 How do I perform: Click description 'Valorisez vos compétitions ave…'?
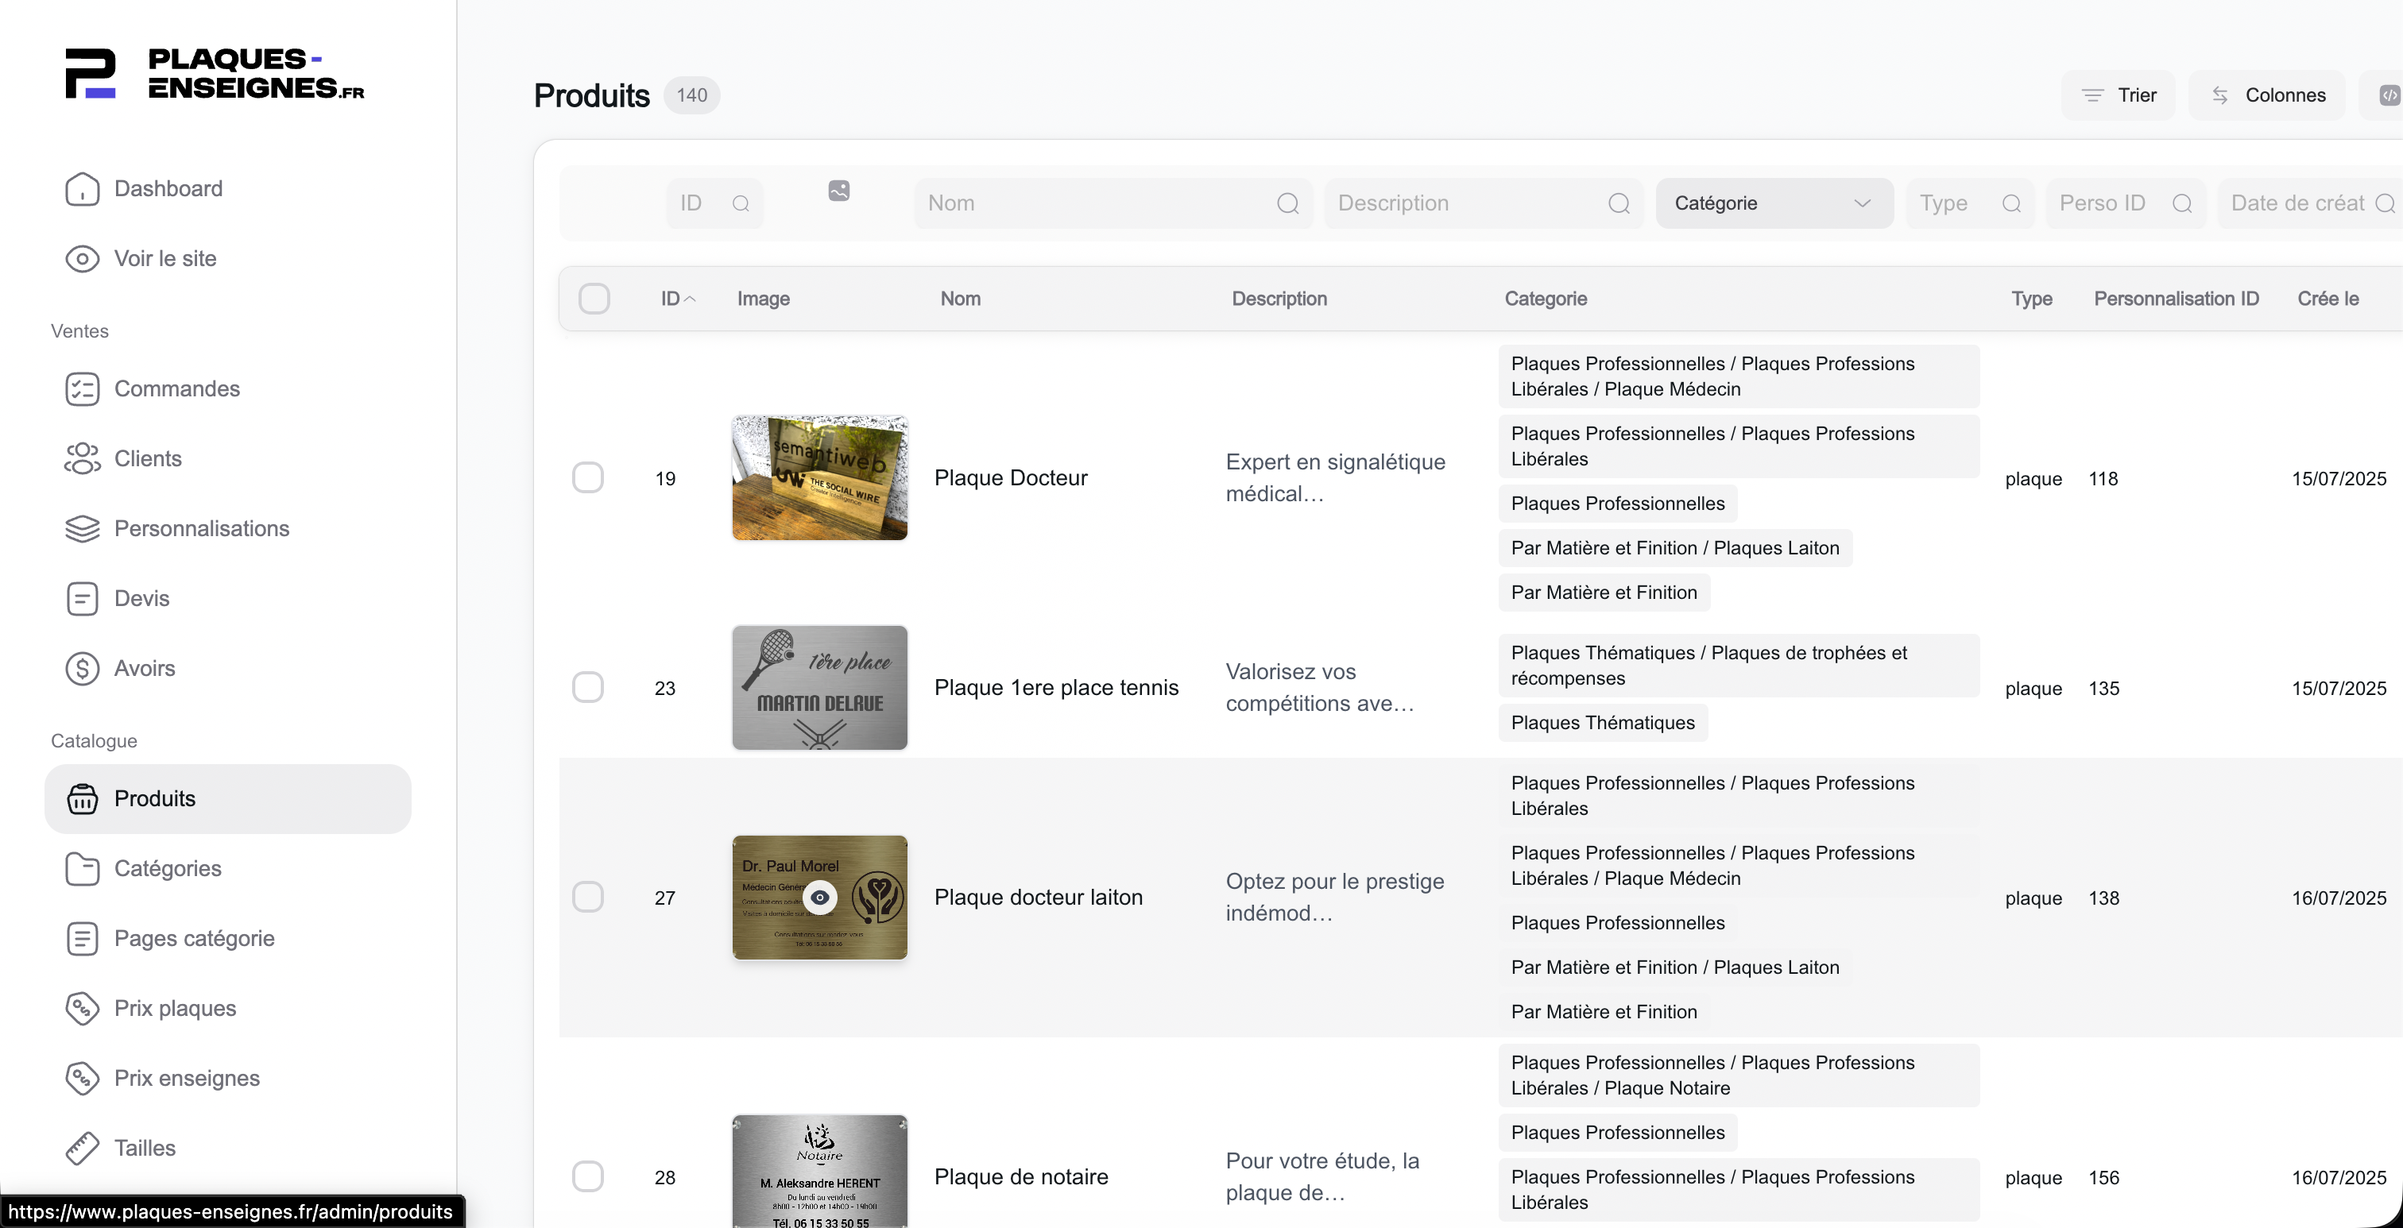point(1320,688)
